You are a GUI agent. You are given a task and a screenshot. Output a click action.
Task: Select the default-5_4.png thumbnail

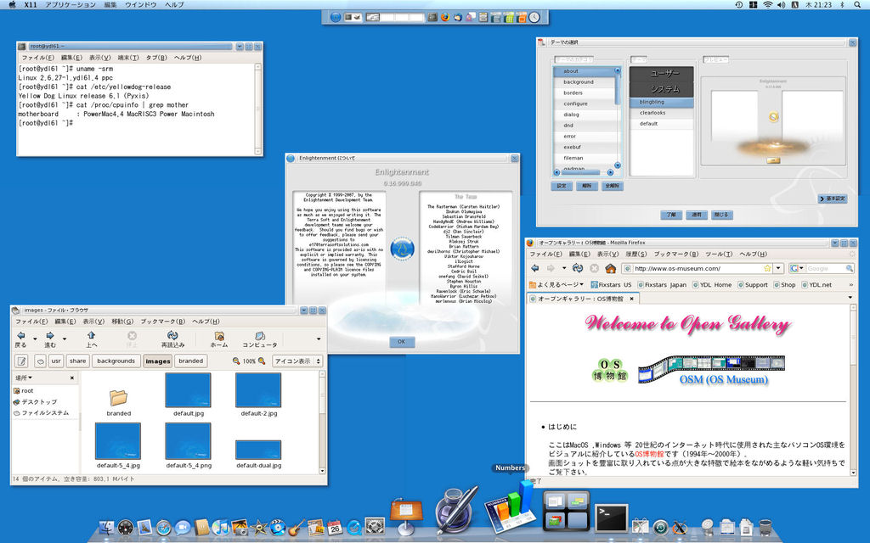pyautogui.click(x=188, y=441)
